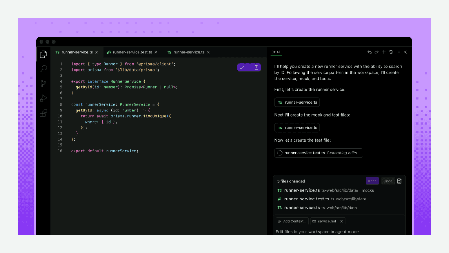Image resolution: width=449 pixels, height=253 pixels.
Task: Click the line "return await prisma.runner.findUnique({"
Action: 126,116
